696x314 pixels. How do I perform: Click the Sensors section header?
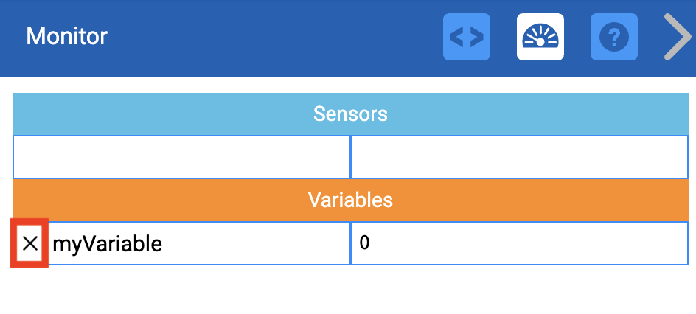[350, 114]
